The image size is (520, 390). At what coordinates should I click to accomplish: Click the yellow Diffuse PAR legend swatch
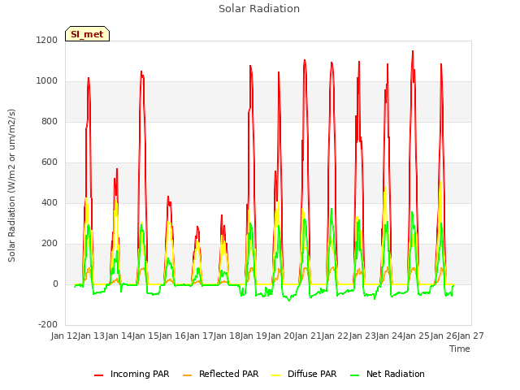point(276,375)
